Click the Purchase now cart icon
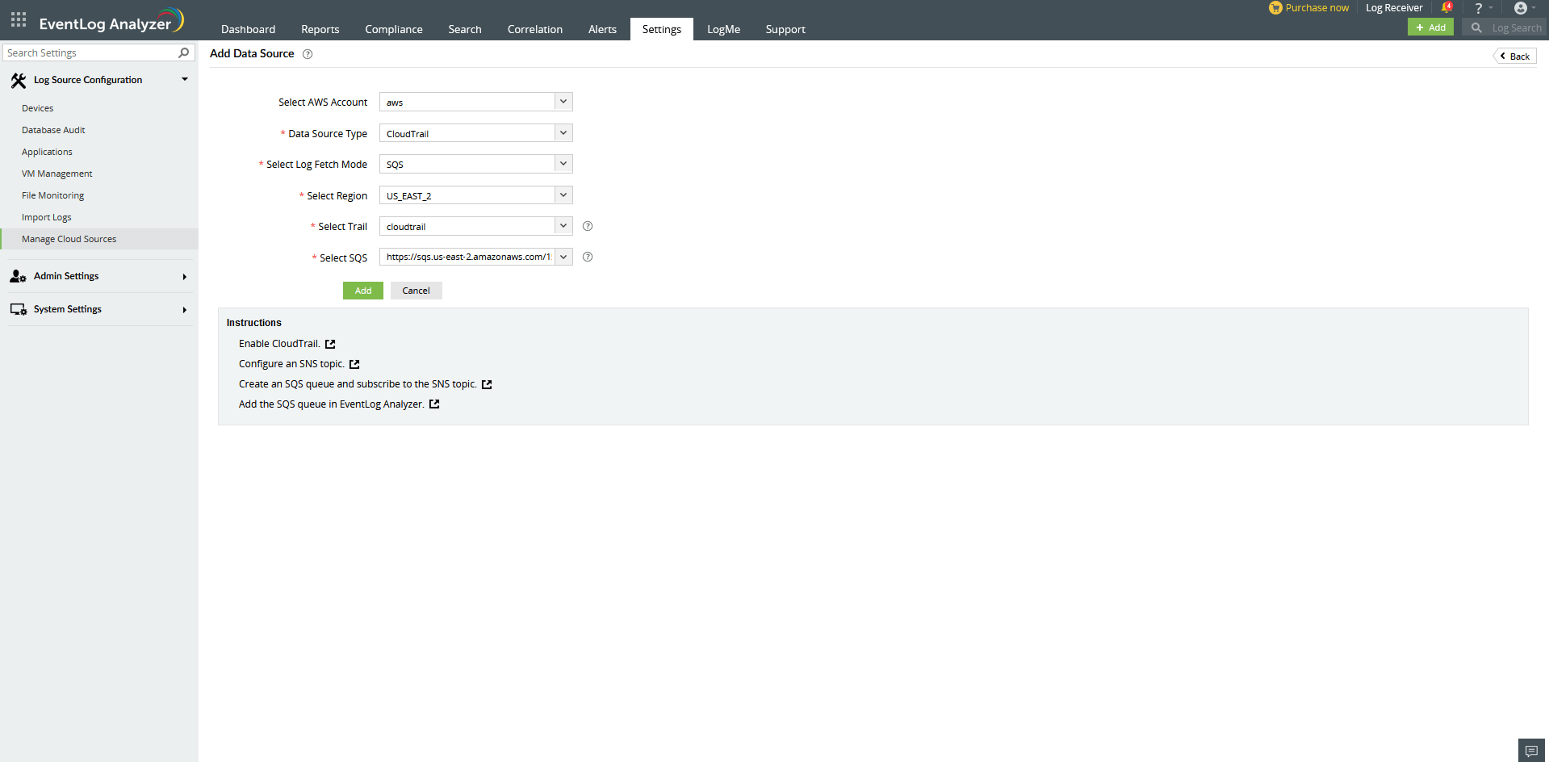Screen dimensions: 1549x762 point(1275,8)
